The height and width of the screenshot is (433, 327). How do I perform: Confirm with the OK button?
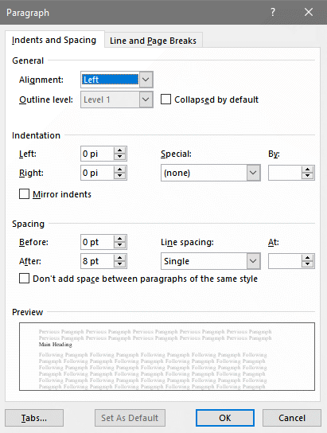pos(225,418)
